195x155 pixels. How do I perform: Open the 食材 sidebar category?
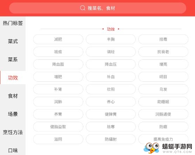click(x=13, y=96)
